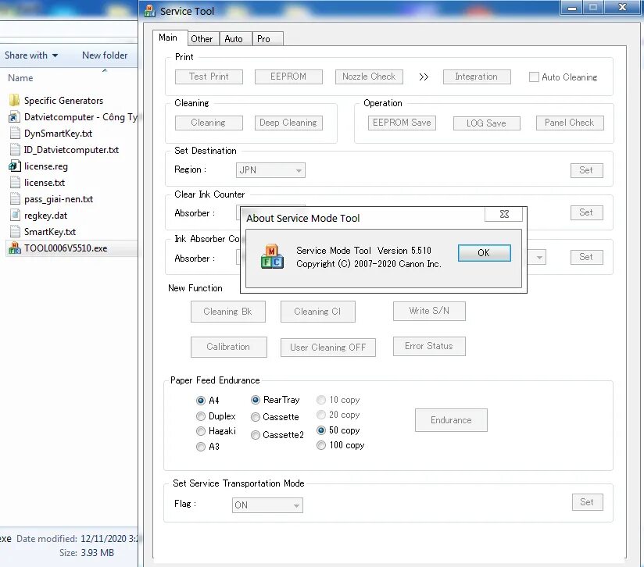Screen dimensions: 644x567
Task: Click Set button for Set Destination region
Action: coord(586,170)
